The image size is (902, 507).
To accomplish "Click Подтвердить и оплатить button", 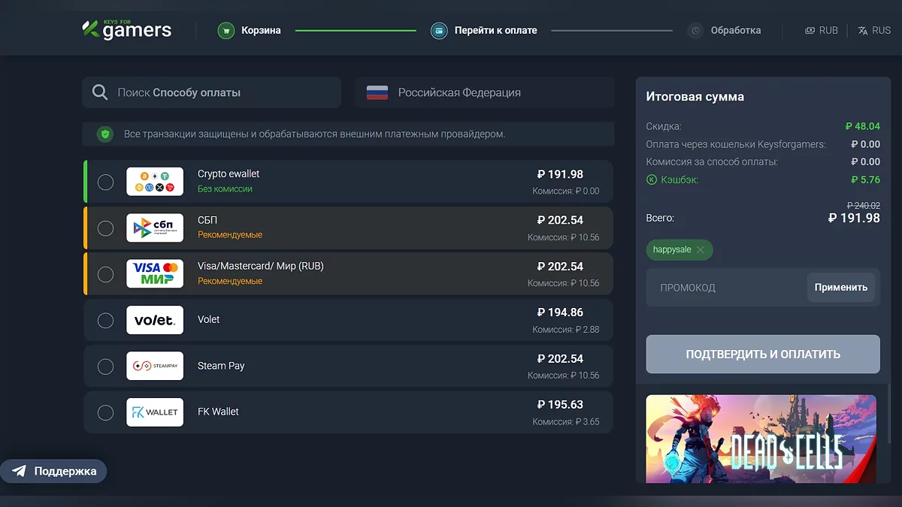I will tap(763, 355).
